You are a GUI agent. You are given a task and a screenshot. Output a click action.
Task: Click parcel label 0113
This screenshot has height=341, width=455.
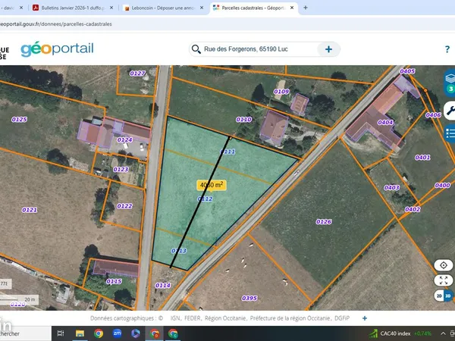179,251
